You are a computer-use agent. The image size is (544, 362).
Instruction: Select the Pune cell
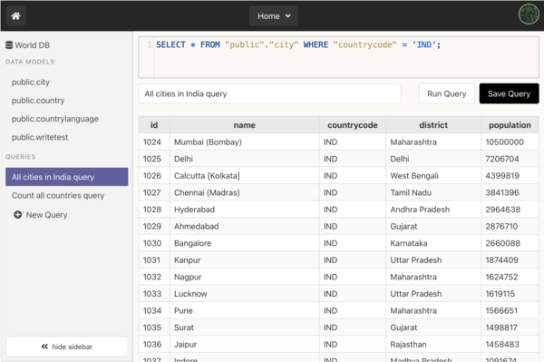(x=244, y=310)
